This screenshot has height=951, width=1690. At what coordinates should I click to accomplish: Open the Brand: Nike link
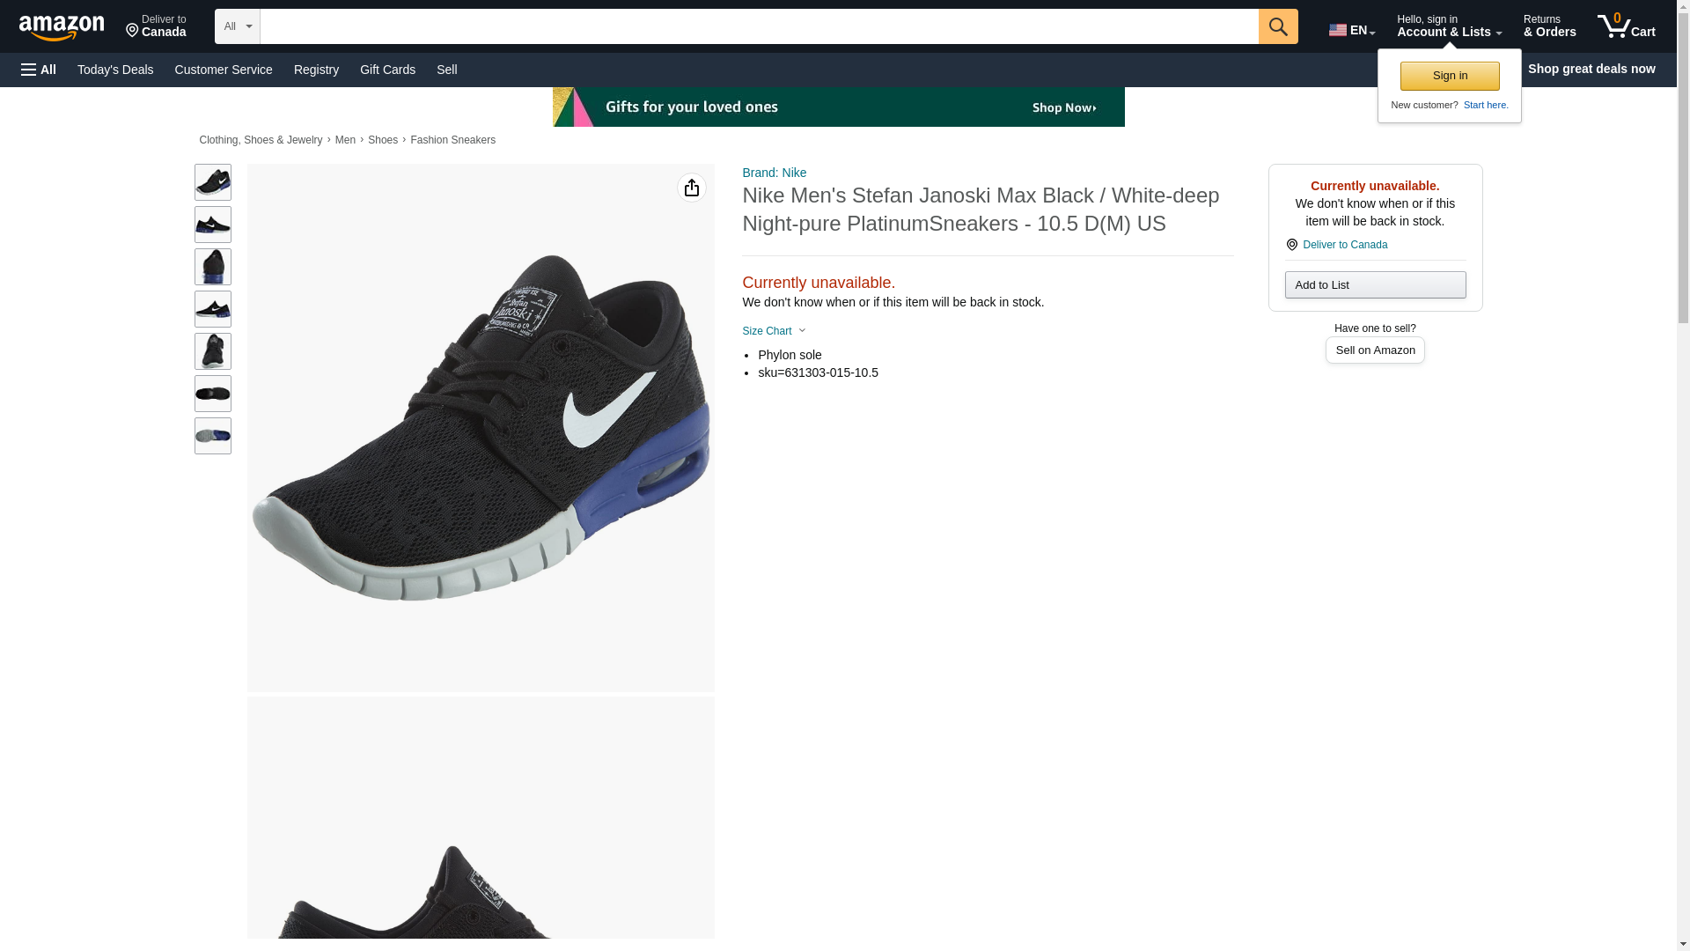pos(774,173)
